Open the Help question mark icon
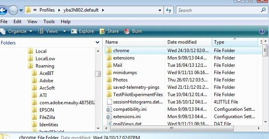269x139 pixels. coord(262,31)
